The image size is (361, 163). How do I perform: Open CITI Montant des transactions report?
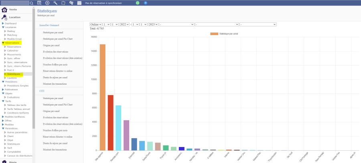click(55, 149)
